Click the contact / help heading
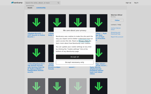Screen dimensions: 151x94 coord(116,25)
